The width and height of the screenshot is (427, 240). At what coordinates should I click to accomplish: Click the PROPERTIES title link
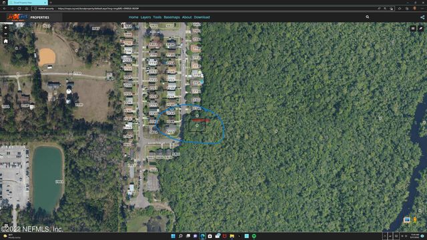coord(40,17)
